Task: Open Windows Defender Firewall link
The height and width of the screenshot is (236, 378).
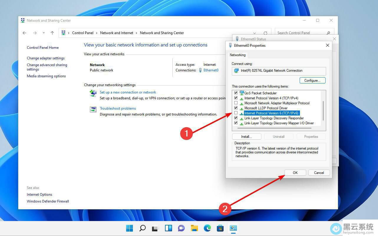Action: [x=48, y=201]
